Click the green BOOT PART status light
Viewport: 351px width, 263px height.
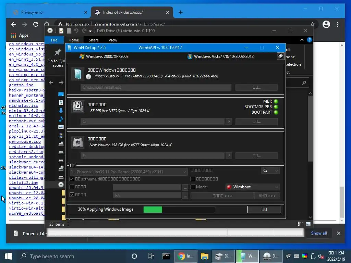tap(276, 112)
